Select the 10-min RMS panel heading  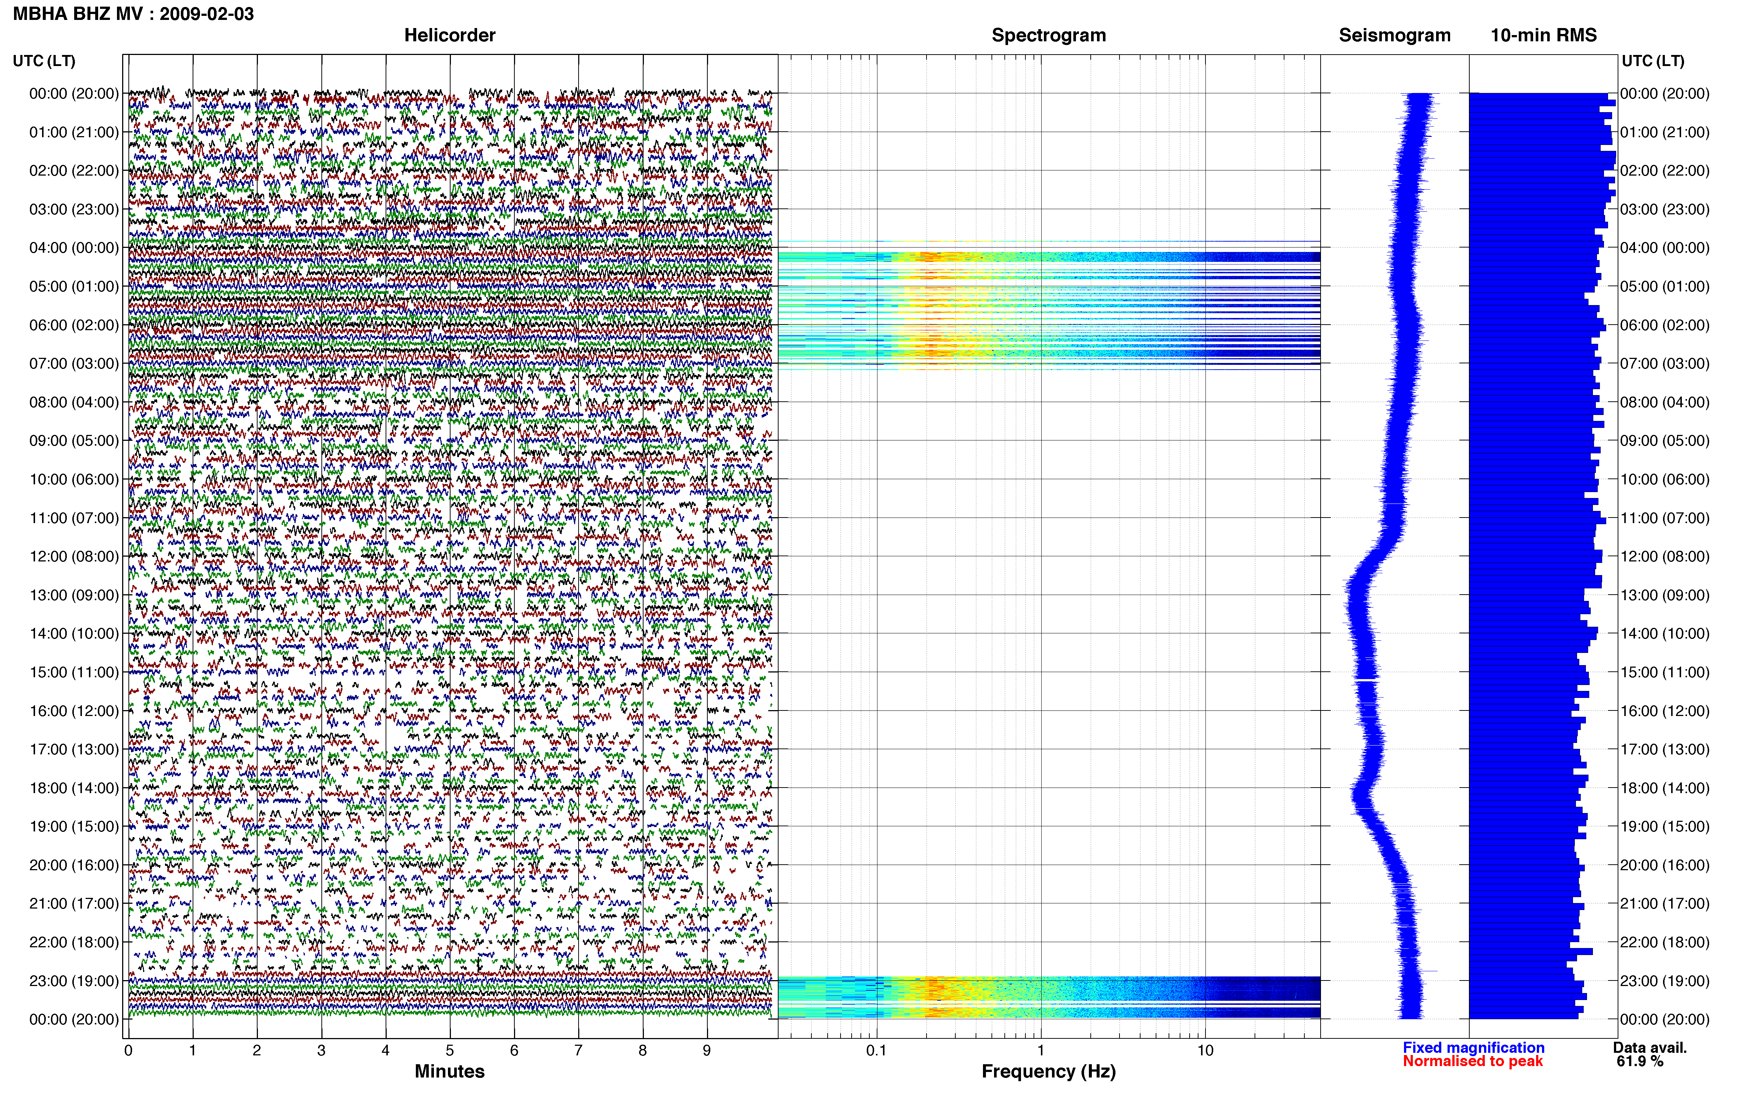pos(1544,35)
